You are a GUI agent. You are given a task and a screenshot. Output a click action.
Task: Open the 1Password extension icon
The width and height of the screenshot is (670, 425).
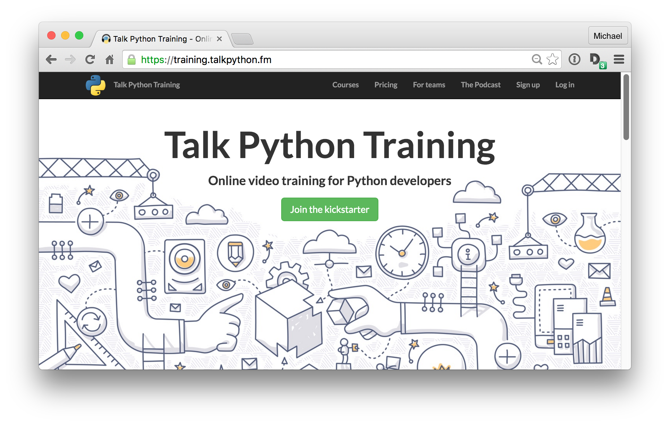(575, 59)
